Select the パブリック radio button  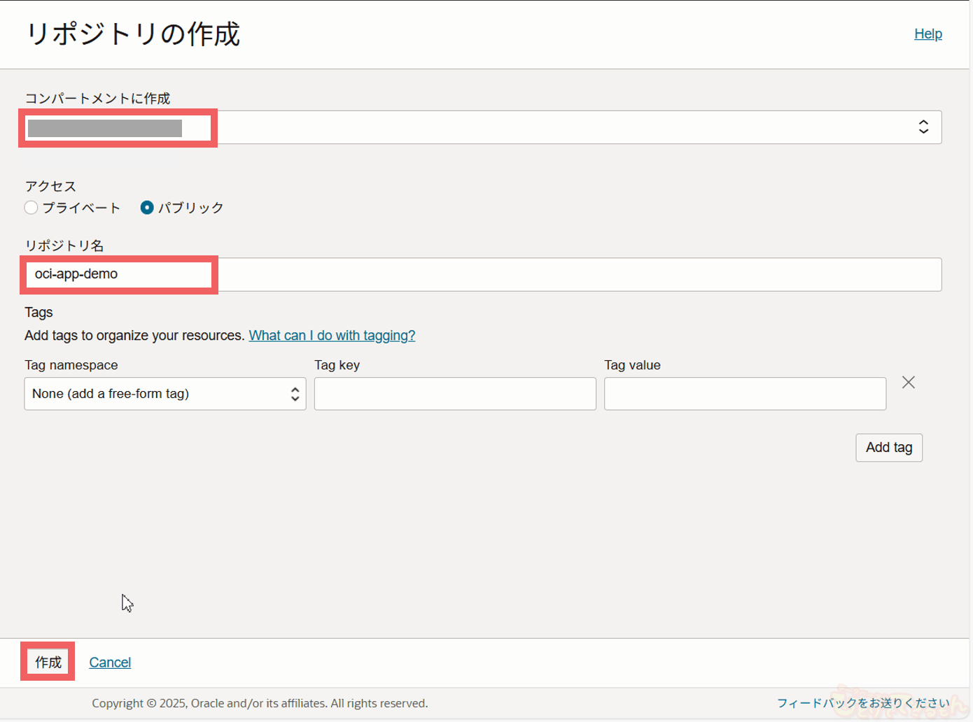pos(147,208)
